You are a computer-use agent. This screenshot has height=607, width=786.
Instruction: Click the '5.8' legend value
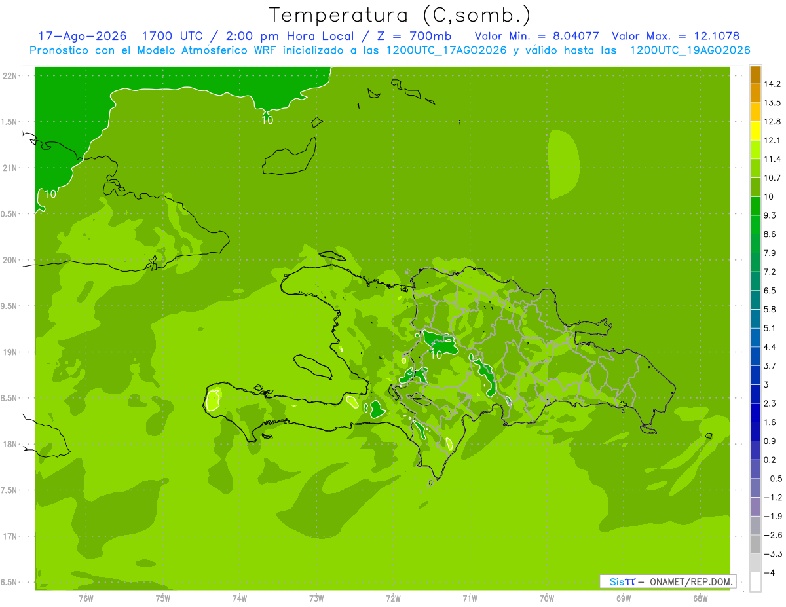pos(770,310)
